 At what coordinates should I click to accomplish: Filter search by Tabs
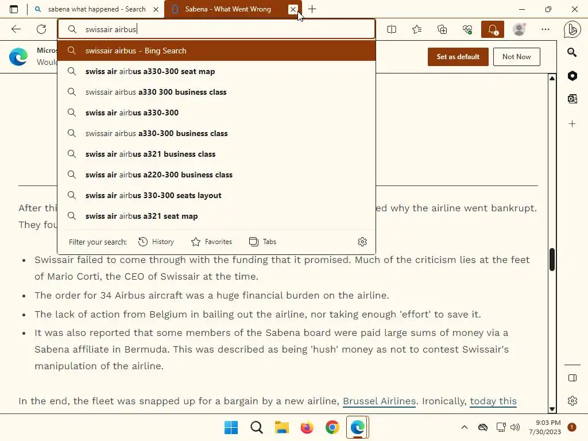(262, 242)
